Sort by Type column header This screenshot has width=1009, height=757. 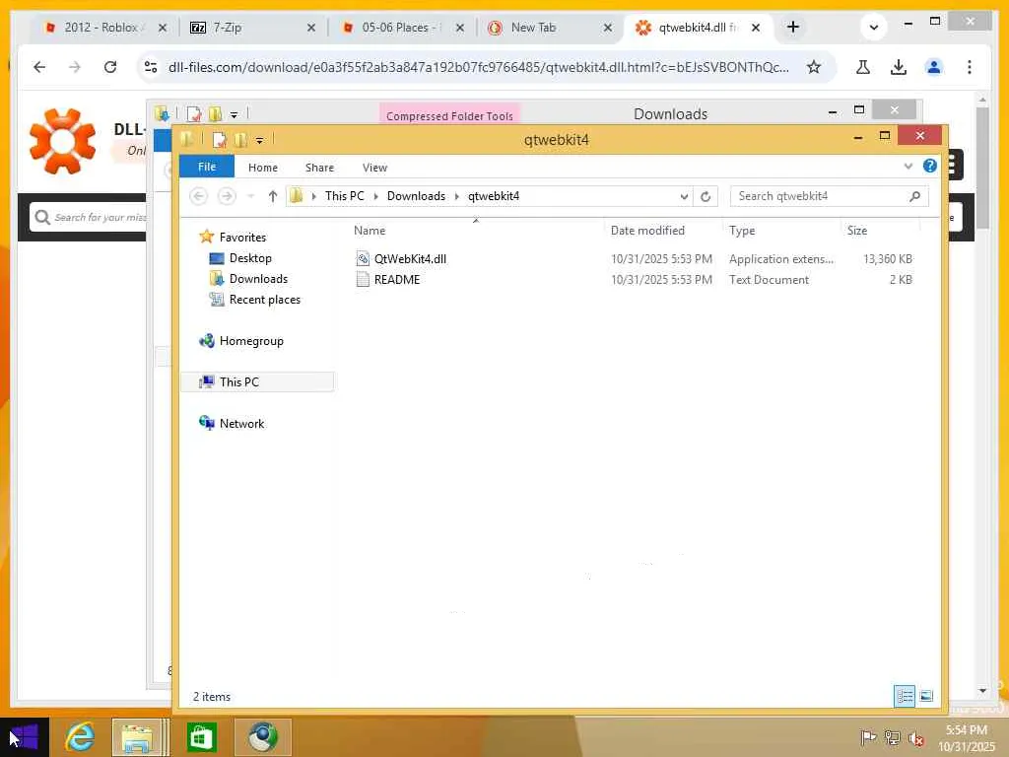click(x=742, y=231)
